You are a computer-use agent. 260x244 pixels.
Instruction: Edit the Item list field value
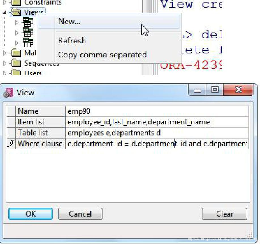coord(157,122)
